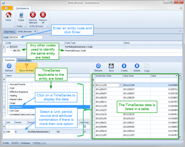The image size is (185, 147).
Task: Go to Home in the ribbon
Action: coord(8,17)
